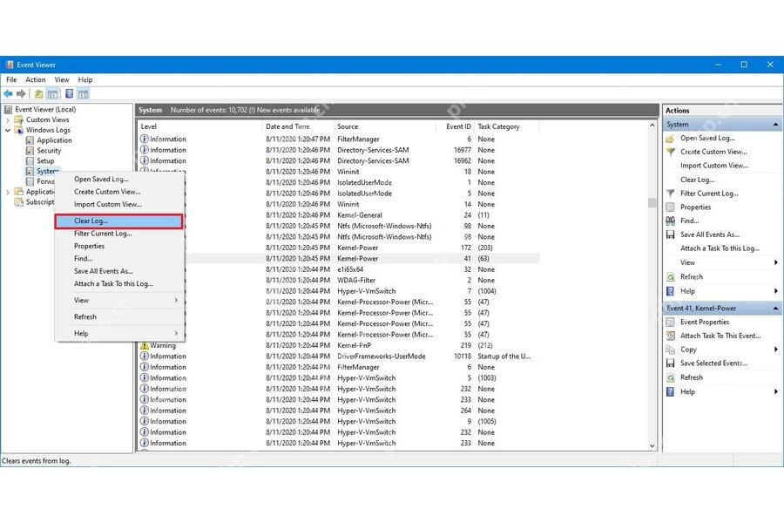This screenshot has height=523, width=784.
Task: Click the Back arrow in the toolbar
Action: pos(8,93)
